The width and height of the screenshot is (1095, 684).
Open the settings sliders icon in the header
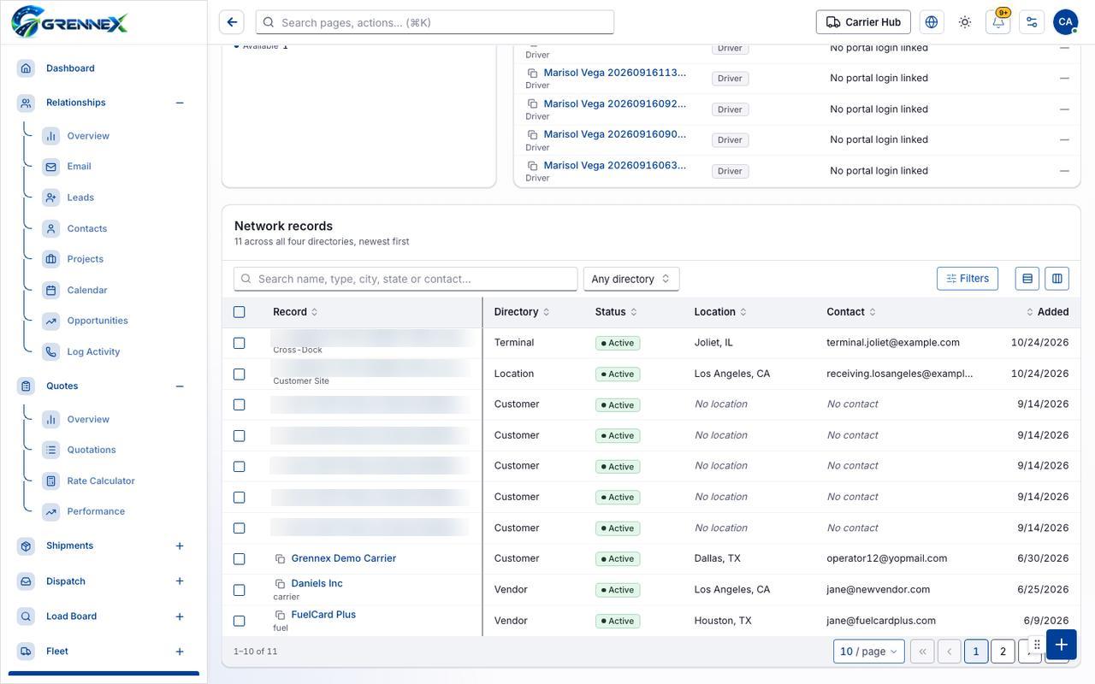pos(1032,22)
